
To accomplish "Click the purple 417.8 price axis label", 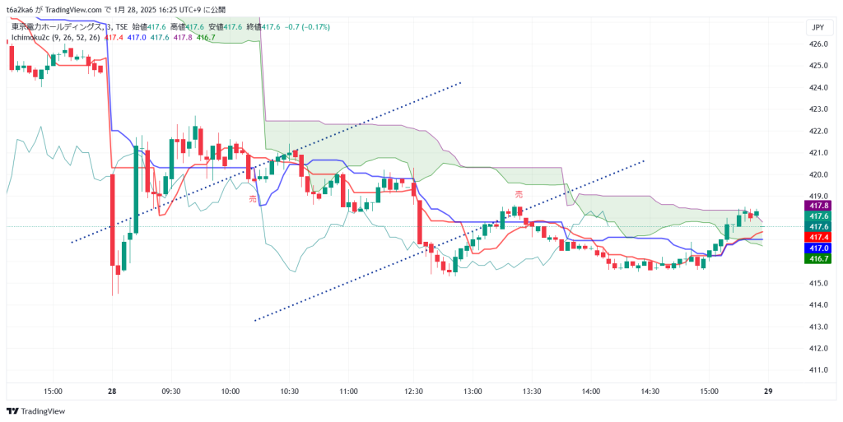I will [x=819, y=206].
